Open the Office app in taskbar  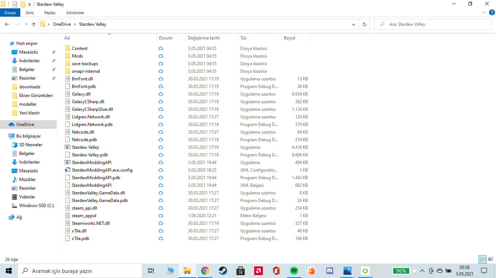276,271
